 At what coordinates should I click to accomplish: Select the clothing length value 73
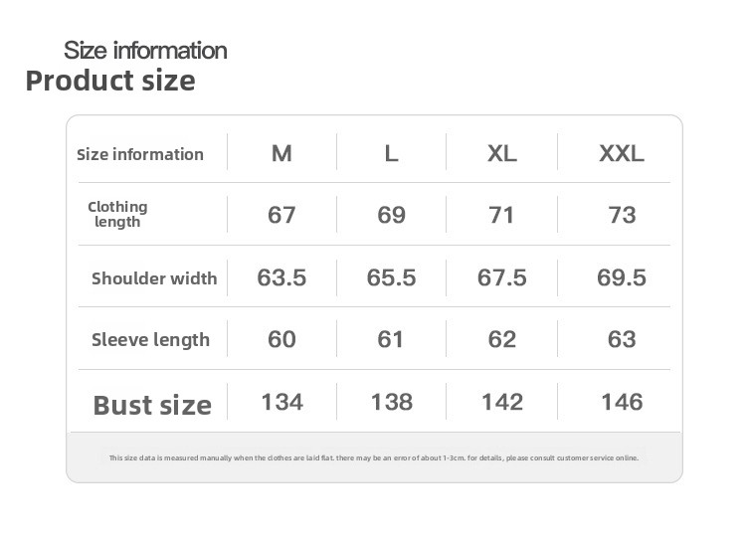[622, 215]
